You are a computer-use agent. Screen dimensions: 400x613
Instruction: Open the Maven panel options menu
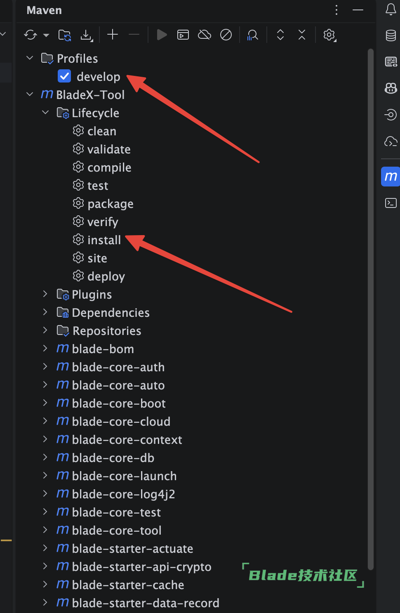[x=336, y=10]
